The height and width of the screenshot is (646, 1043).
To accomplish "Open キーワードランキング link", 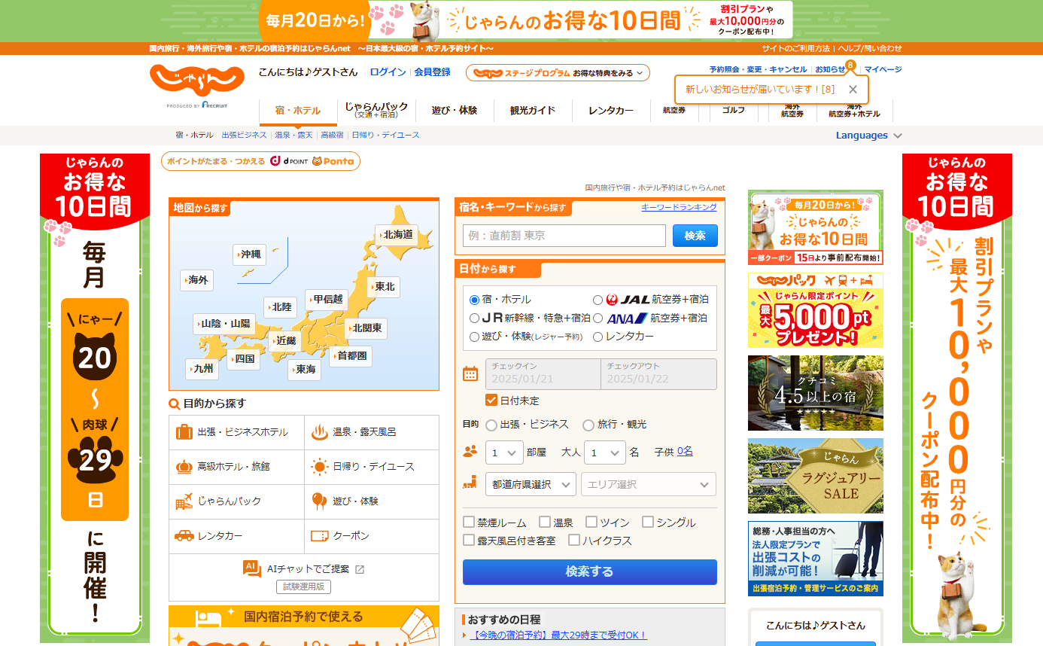I will 679,207.
